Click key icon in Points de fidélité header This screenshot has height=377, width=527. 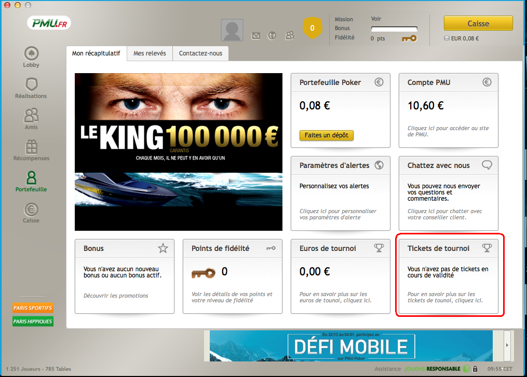(271, 248)
